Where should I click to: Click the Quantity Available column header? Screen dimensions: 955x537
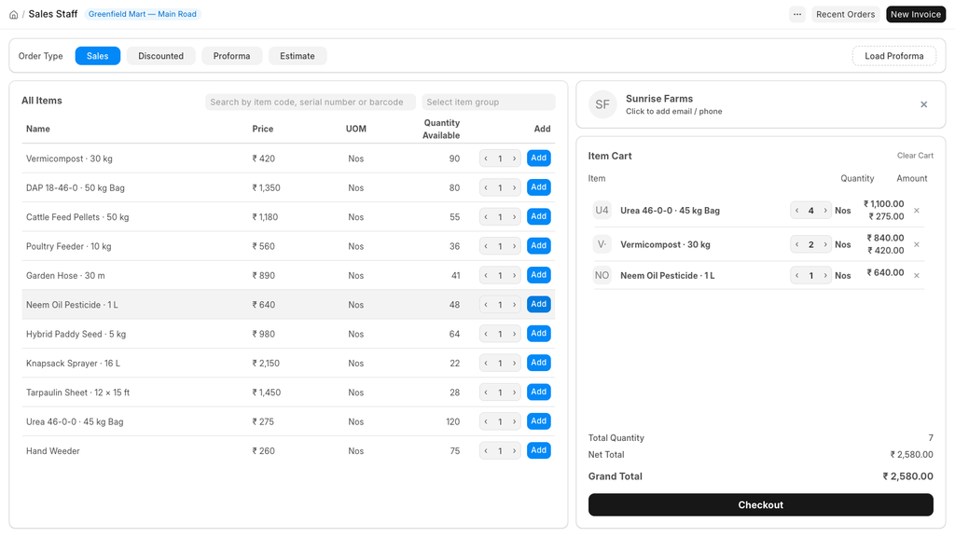[441, 129]
